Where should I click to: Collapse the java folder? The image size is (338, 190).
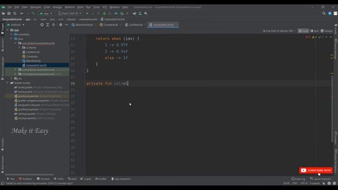[x=12, y=39]
